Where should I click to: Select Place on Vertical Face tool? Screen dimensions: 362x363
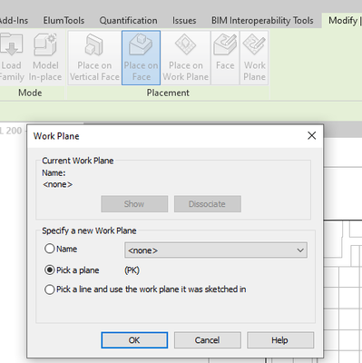[94, 57]
